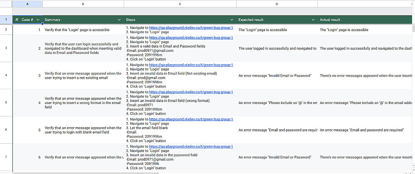Open the qa-playground link in case 5 steps

pos(191,119)
